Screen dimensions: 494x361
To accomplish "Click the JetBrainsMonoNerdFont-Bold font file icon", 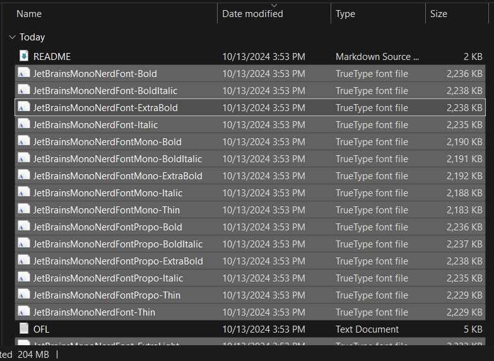I will (x=24, y=74).
